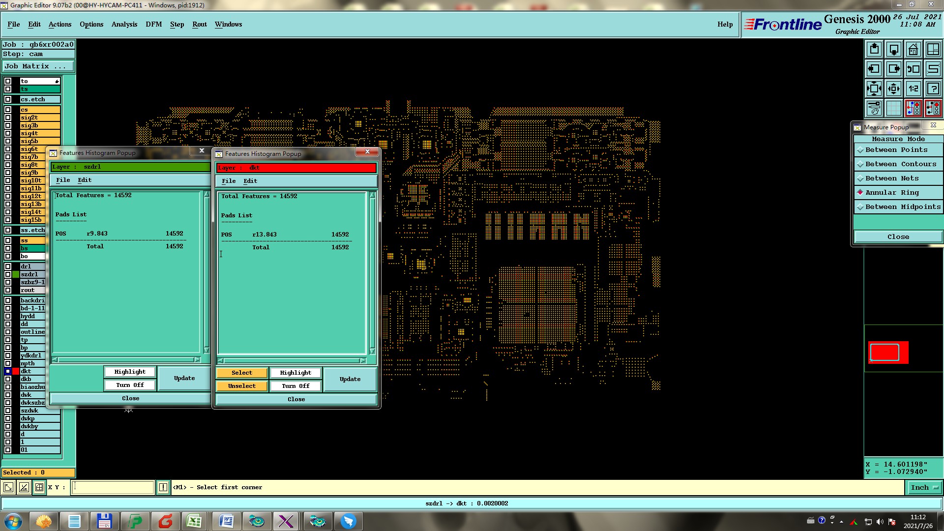The image size is (944, 531).
Task: Open the Analysis menu
Action: point(124,24)
